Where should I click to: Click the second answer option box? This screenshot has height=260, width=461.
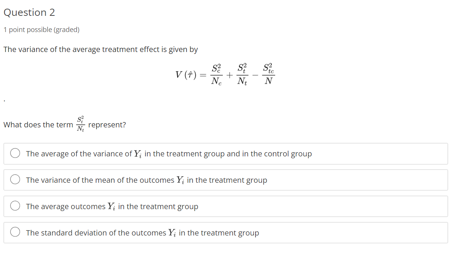(x=225, y=180)
